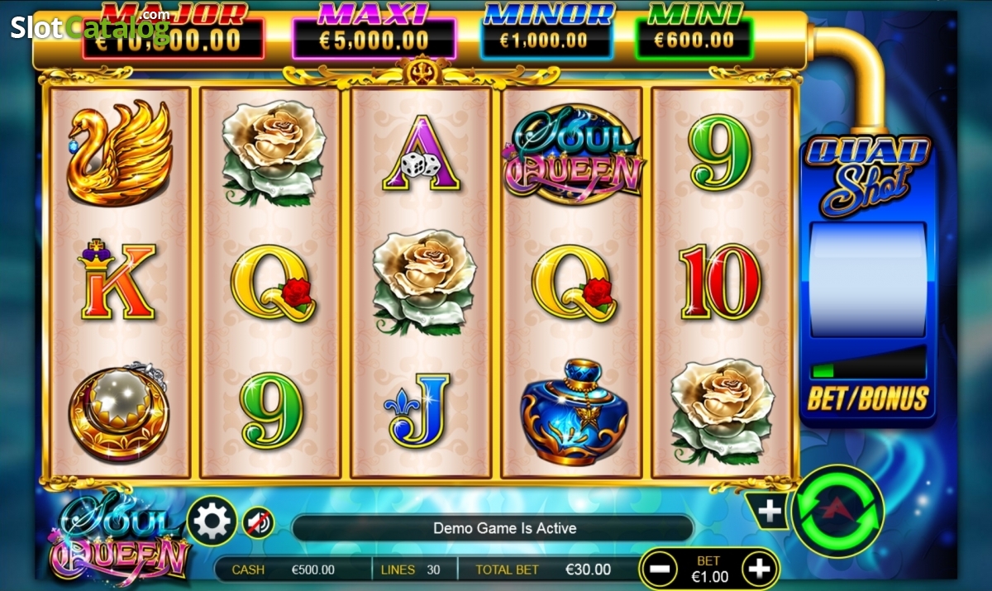Click the MINOR jackpot amount
The width and height of the screenshot is (992, 591).
(x=546, y=39)
